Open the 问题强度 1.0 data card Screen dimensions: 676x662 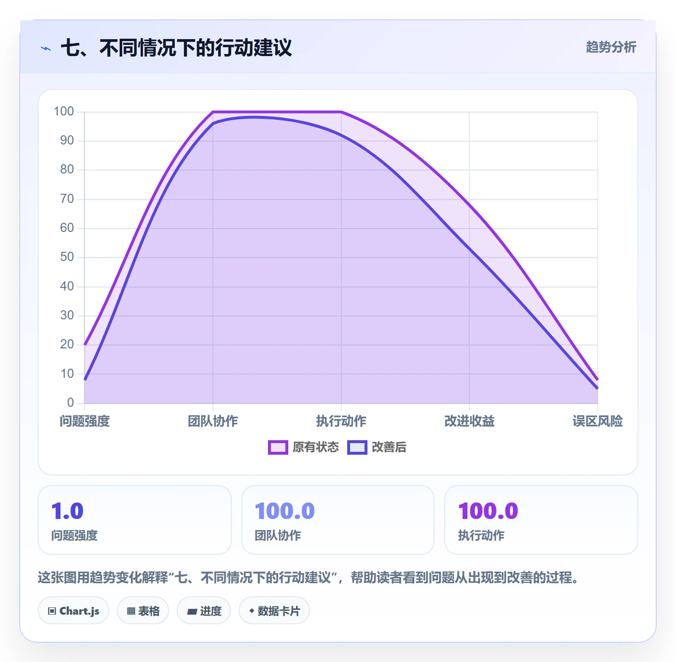(x=135, y=520)
